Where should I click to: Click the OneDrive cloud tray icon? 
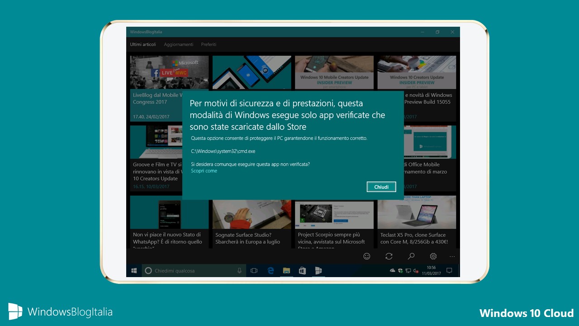(393, 271)
